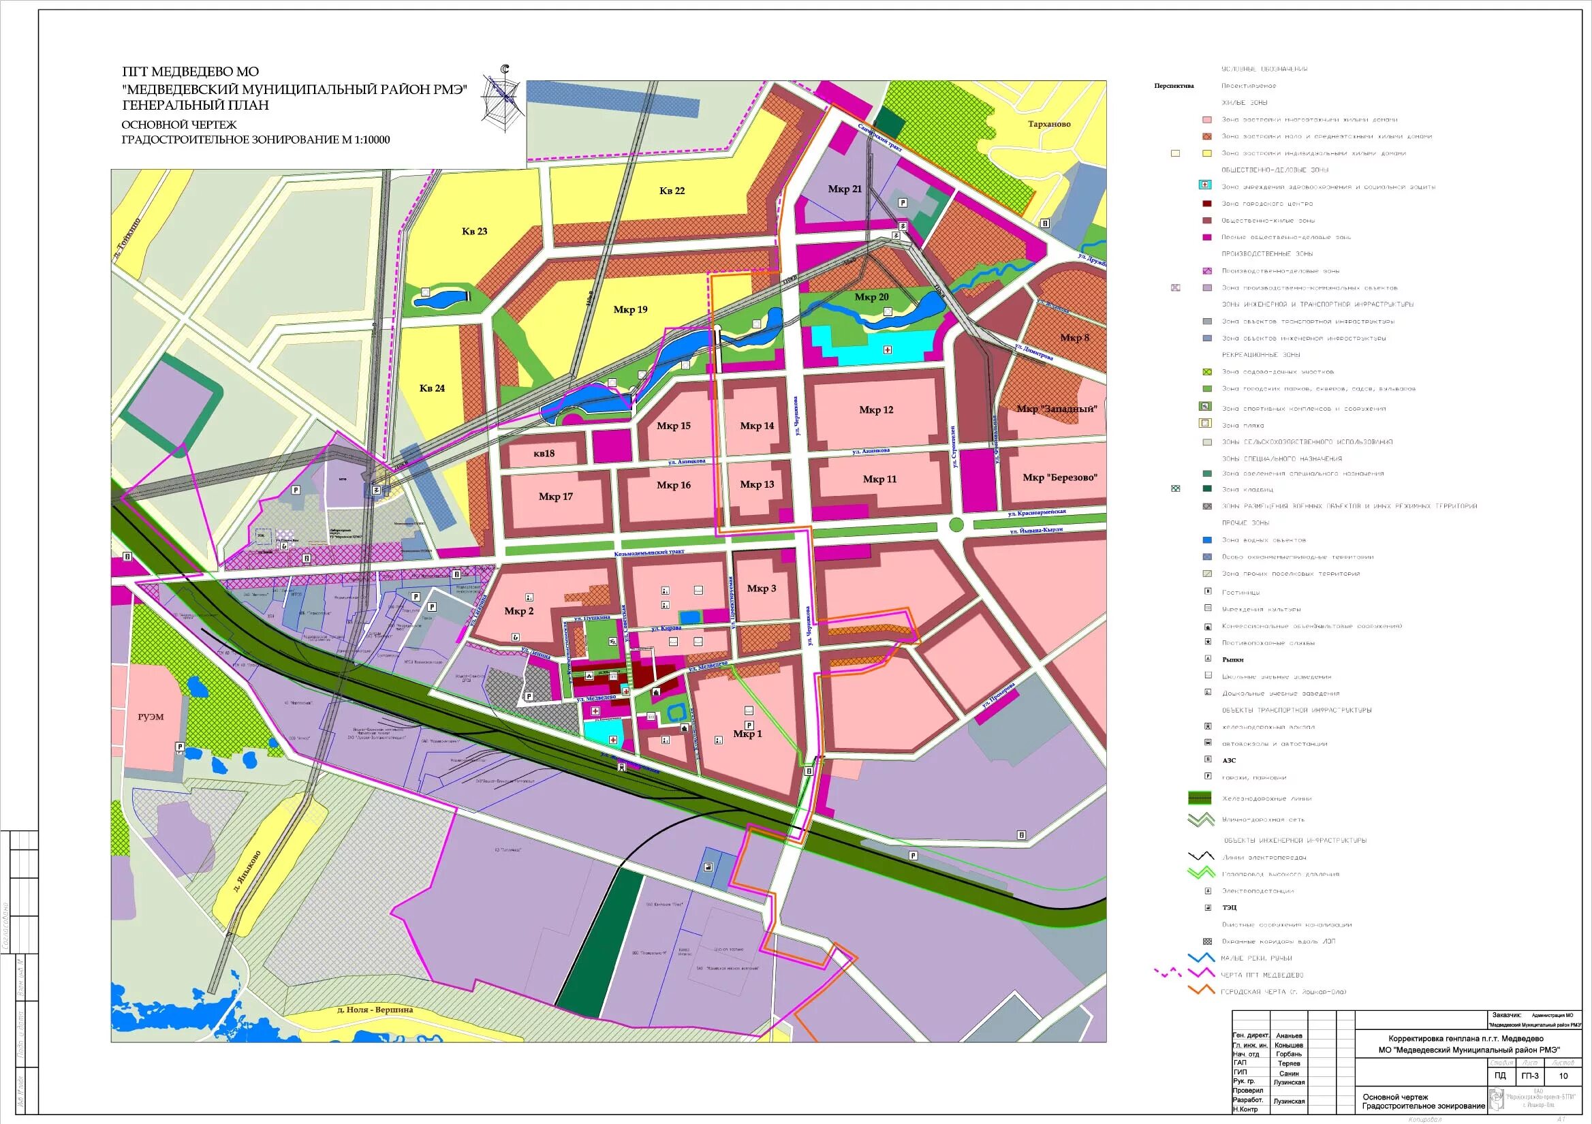Select the hotels (Гостиницы) legend icon
Image resolution: width=1592 pixels, height=1124 pixels.
point(1208,592)
